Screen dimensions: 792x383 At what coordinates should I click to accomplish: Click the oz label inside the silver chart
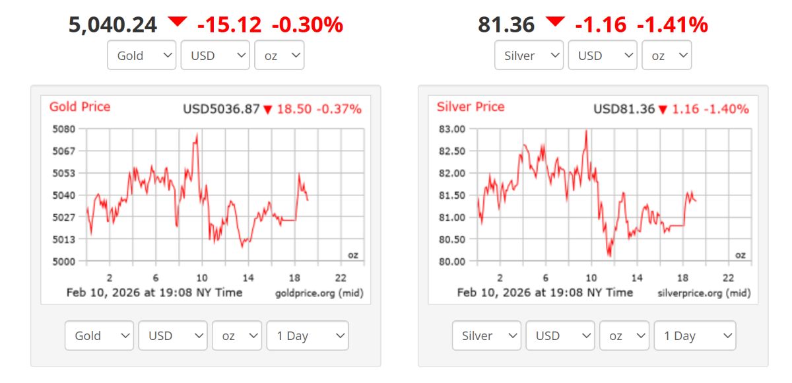click(x=739, y=254)
